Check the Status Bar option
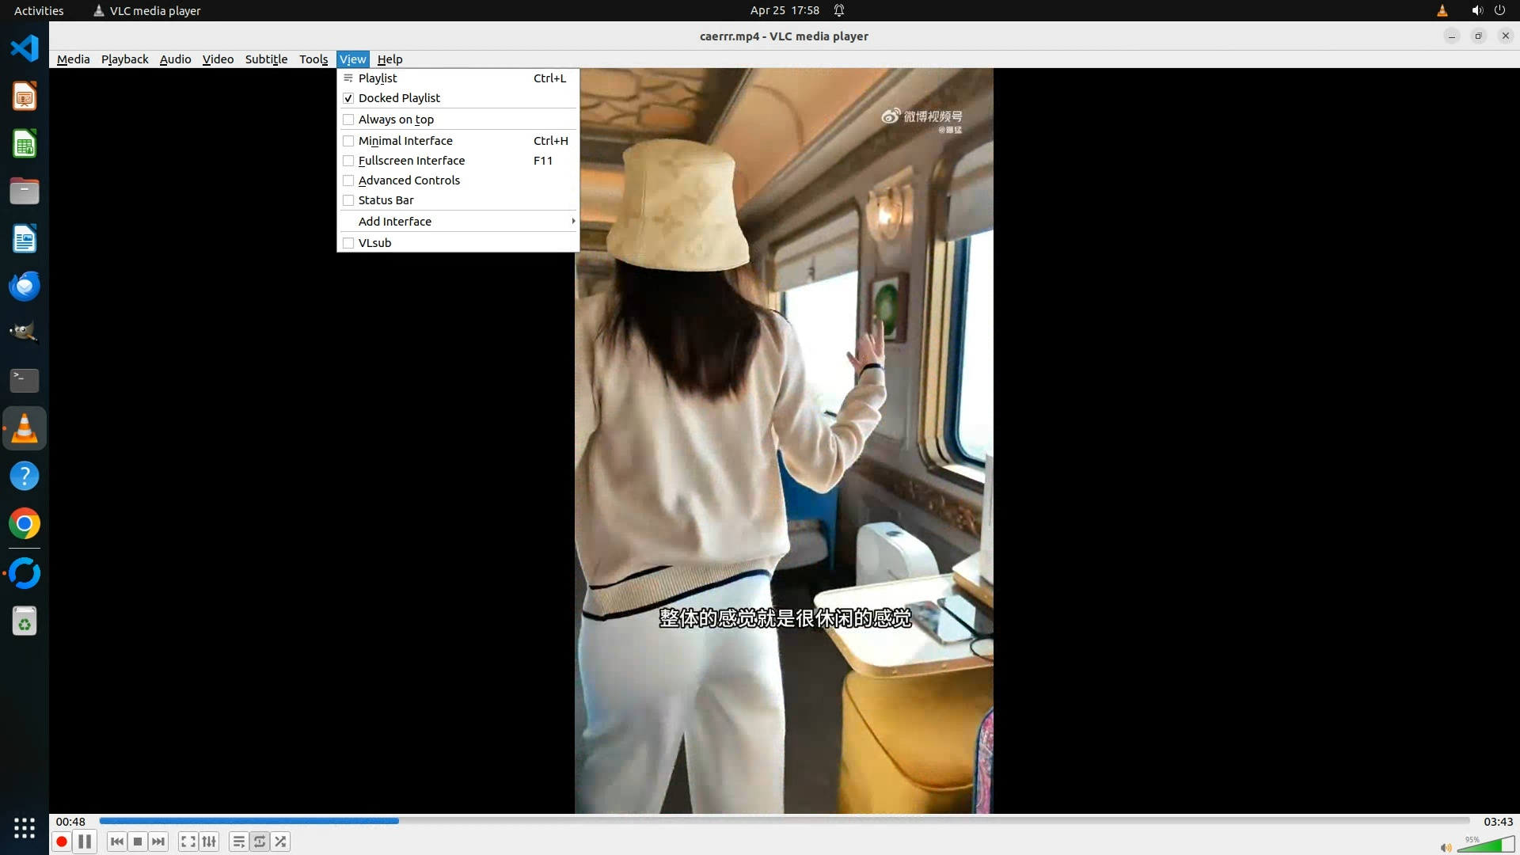Image resolution: width=1520 pixels, height=855 pixels. [x=386, y=200]
